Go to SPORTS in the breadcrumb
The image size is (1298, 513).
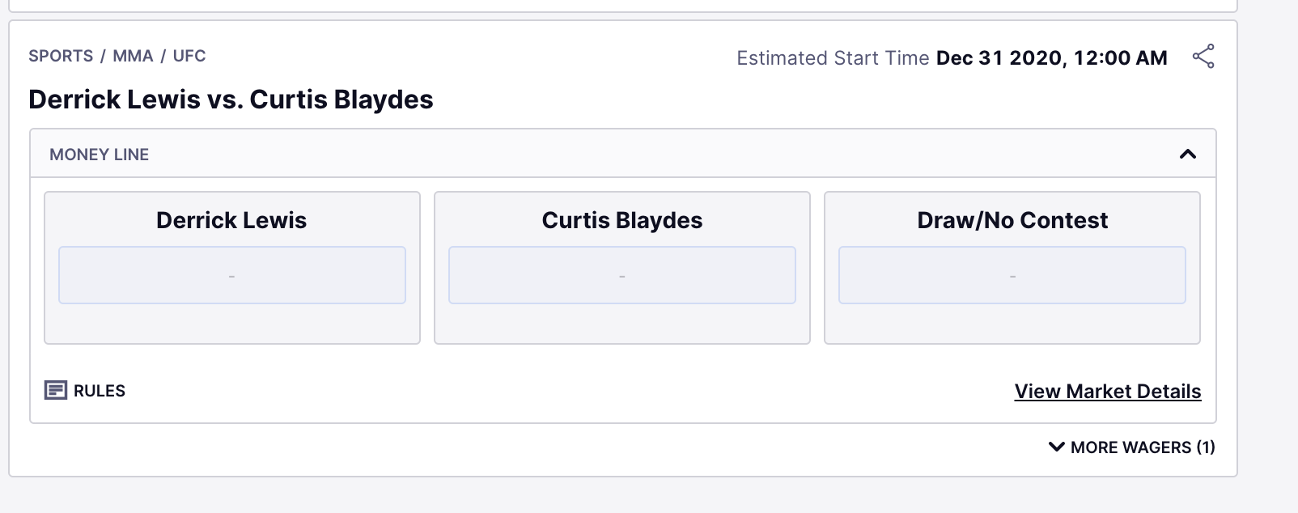[x=61, y=56]
